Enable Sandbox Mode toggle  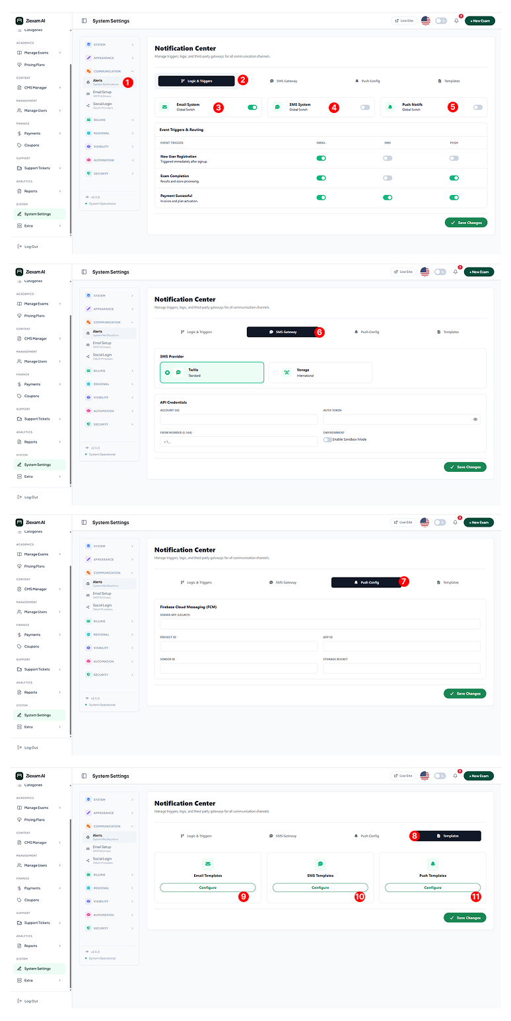(x=327, y=439)
